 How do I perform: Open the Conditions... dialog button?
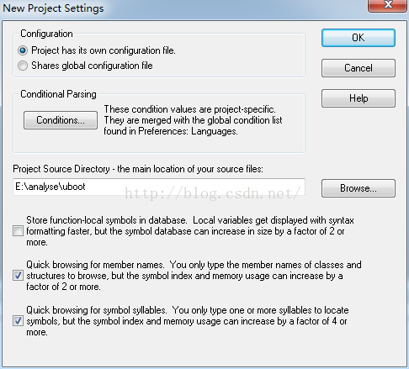coord(61,120)
